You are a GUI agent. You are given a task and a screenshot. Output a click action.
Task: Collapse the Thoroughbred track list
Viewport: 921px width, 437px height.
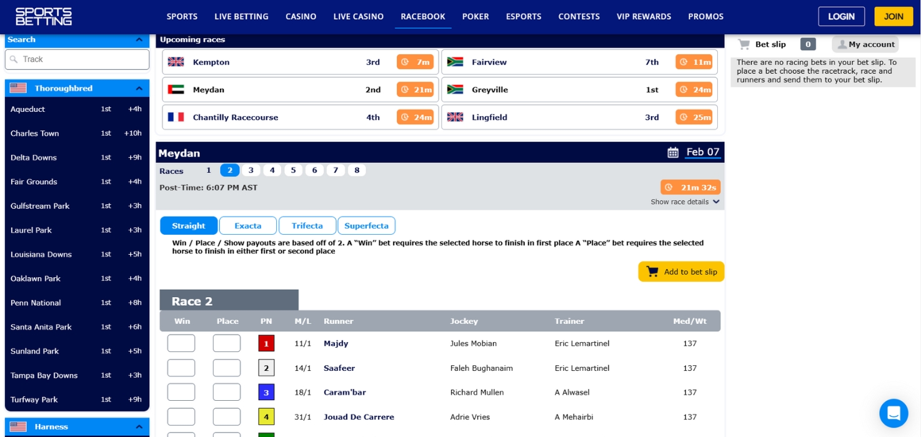[139, 88]
